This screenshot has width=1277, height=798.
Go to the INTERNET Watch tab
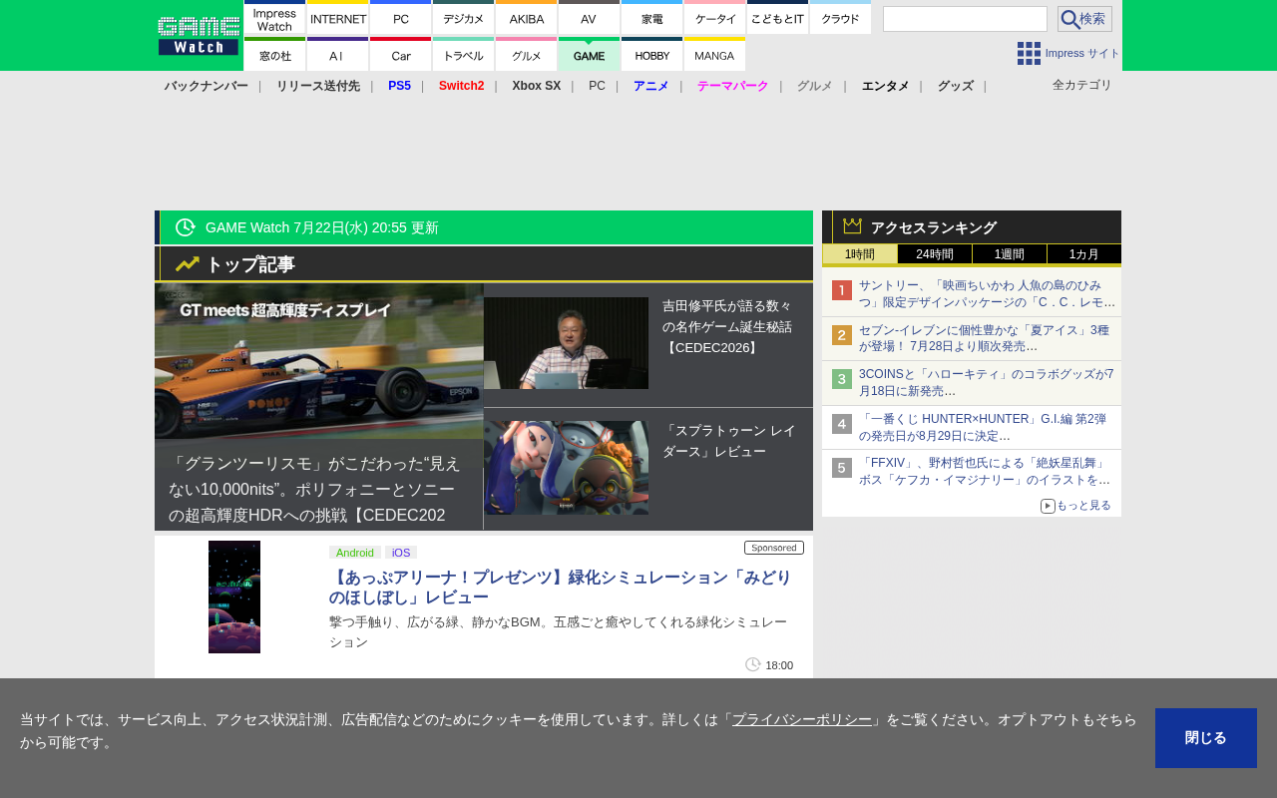[337, 17]
